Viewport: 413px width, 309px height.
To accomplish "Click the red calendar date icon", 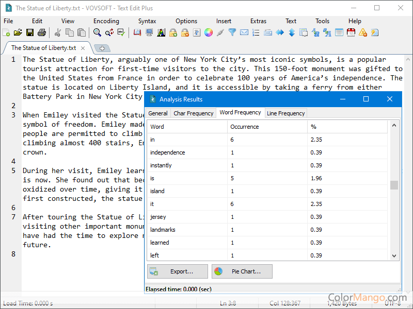I will pos(351,32).
